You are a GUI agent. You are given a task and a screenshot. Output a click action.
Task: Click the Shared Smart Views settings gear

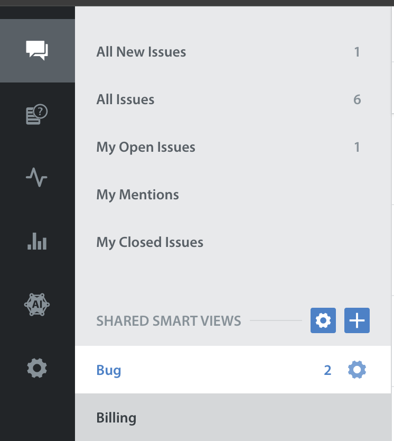coord(323,320)
